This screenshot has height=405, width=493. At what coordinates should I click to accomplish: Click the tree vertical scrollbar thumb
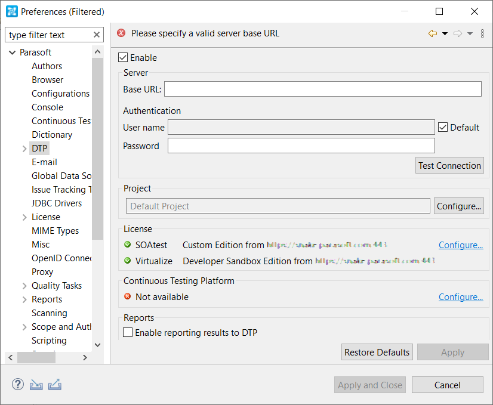point(98,149)
